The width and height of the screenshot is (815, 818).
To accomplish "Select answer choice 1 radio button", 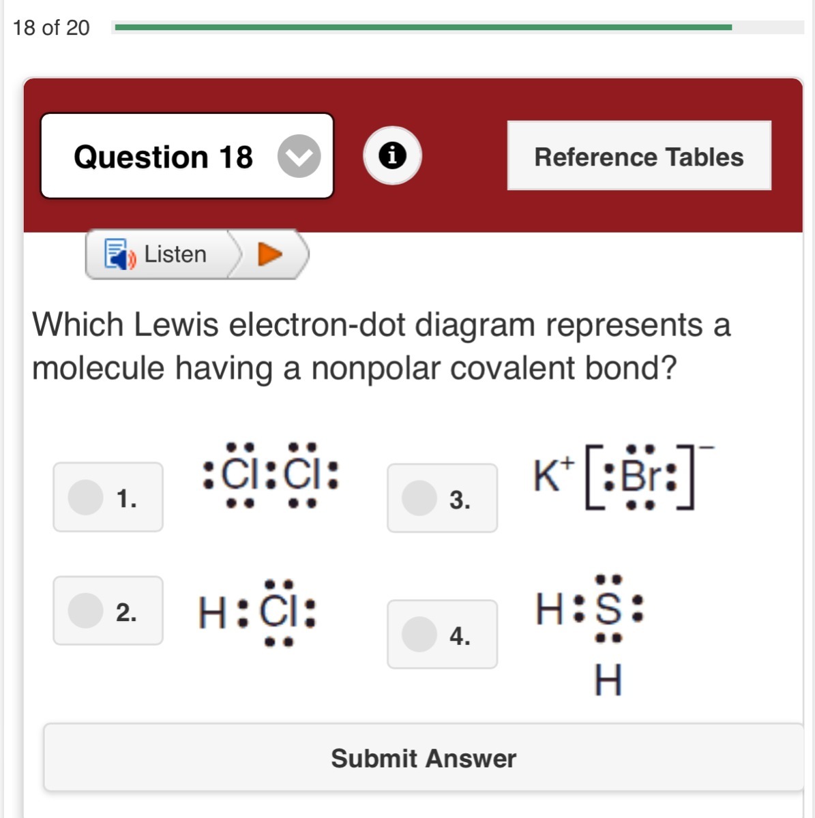I will coord(86,497).
